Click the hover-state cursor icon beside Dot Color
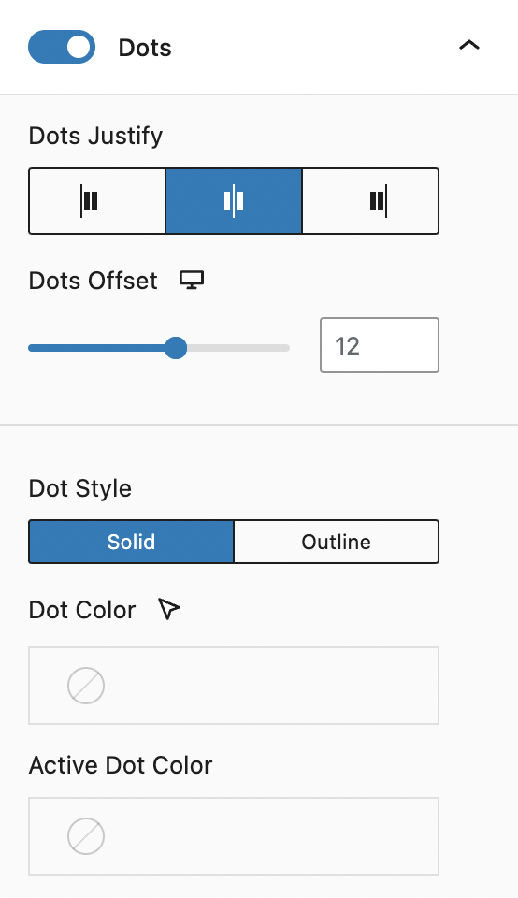Screen dimensions: 518x898 coord(169,609)
